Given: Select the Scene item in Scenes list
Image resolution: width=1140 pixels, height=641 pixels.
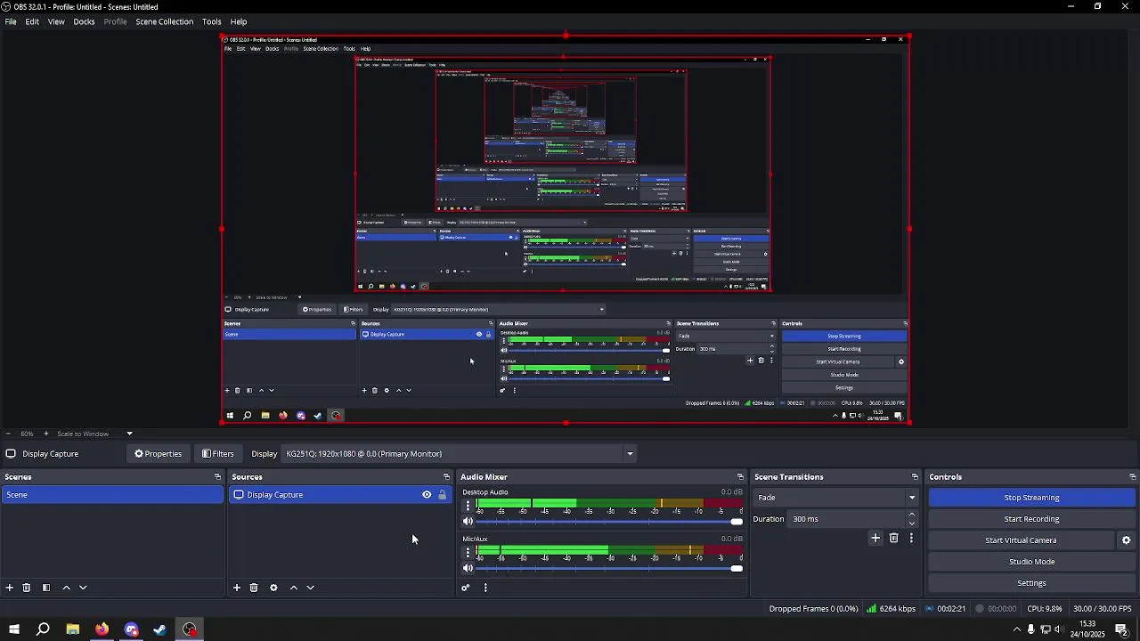Looking at the screenshot, I should [x=112, y=495].
